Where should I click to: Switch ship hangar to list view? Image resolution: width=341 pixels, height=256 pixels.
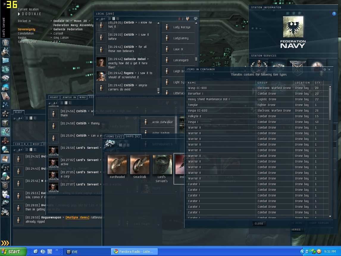click(128, 145)
